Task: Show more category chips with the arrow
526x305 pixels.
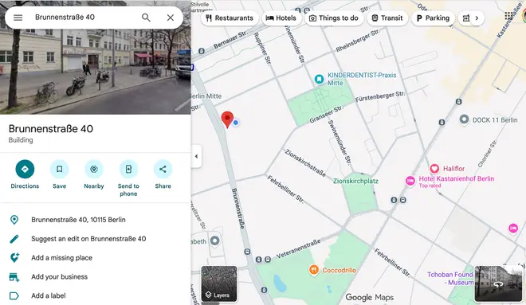Action: pyautogui.click(x=477, y=18)
